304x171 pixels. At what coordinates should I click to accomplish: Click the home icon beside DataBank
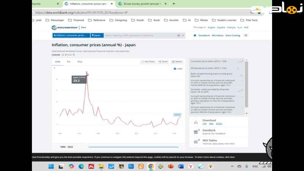tap(195, 35)
